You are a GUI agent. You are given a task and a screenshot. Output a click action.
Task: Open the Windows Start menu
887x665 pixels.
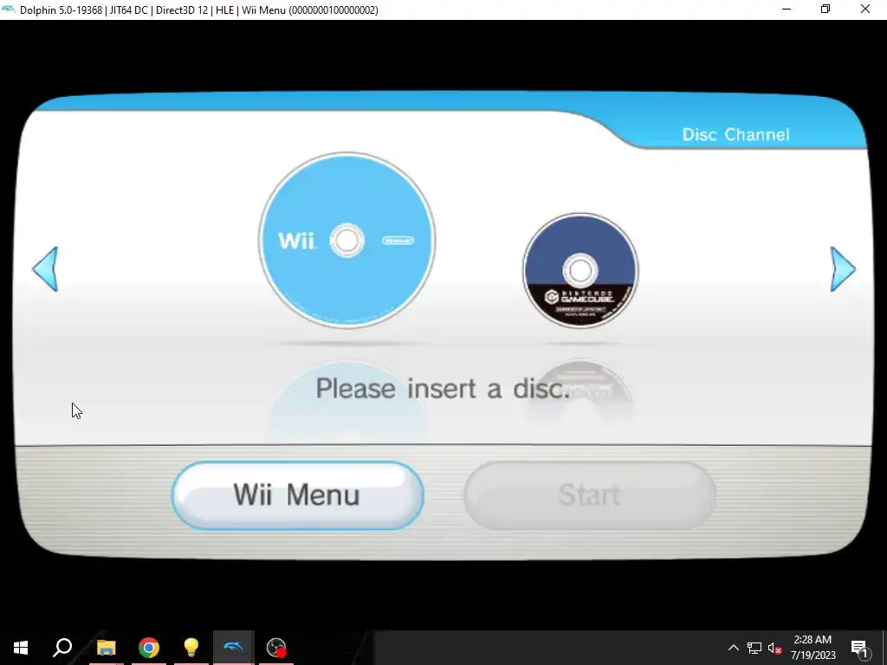tap(21, 648)
